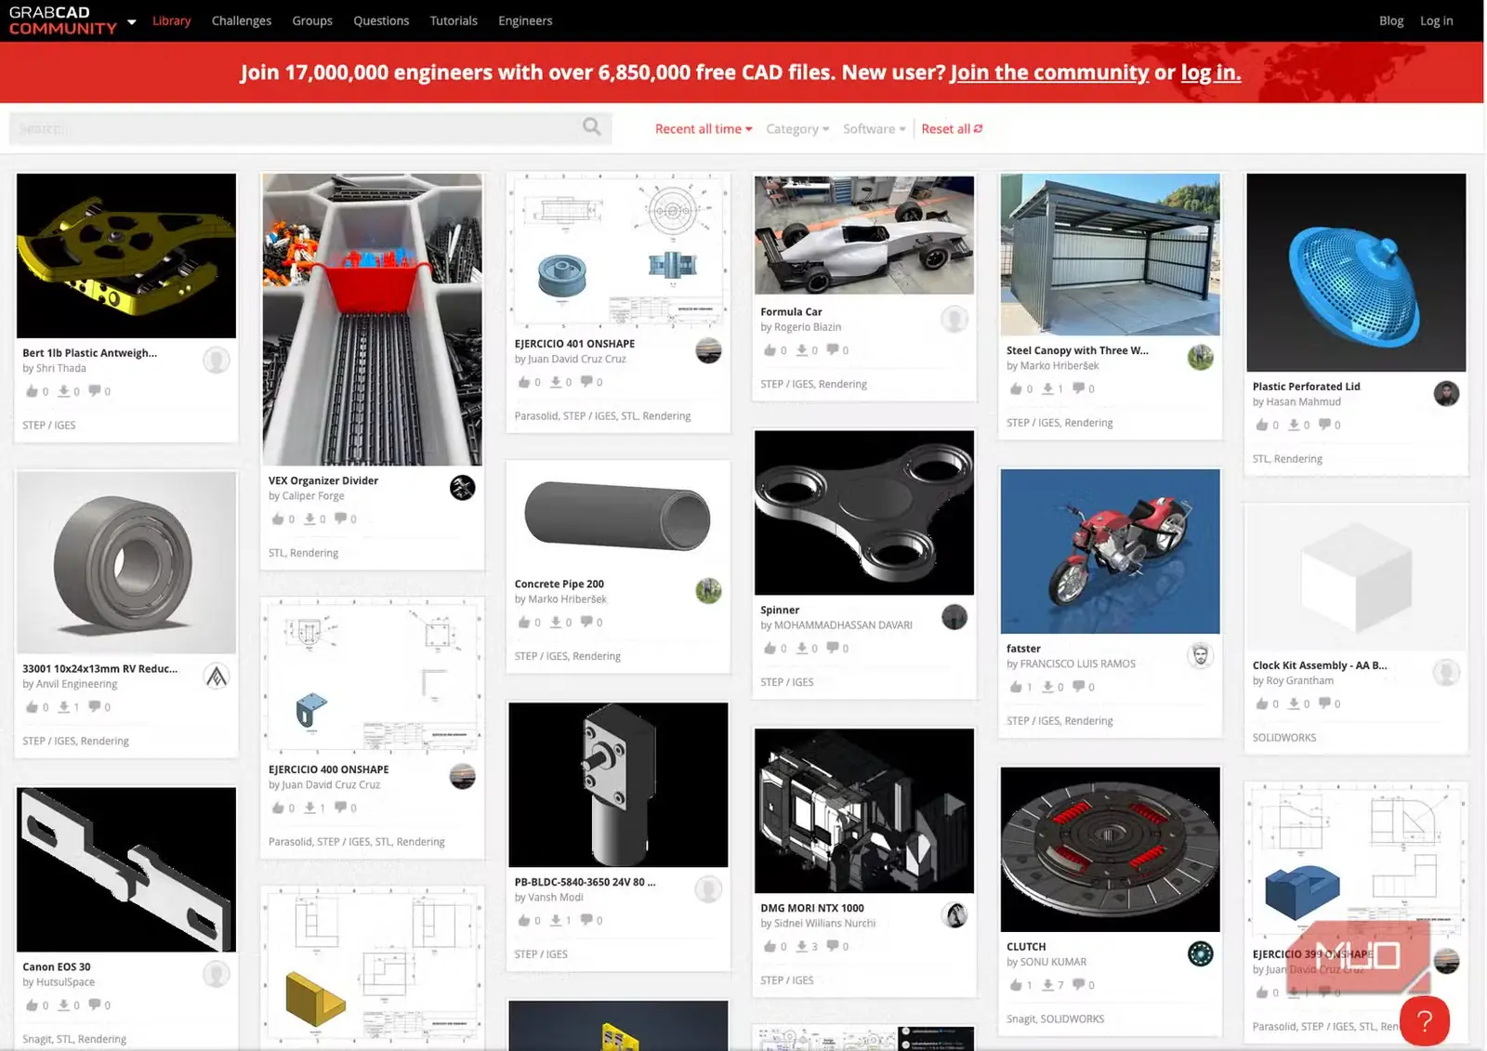Click the Reset all refresh icon
The width and height of the screenshot is (1487, 1051).
[978, 129]
